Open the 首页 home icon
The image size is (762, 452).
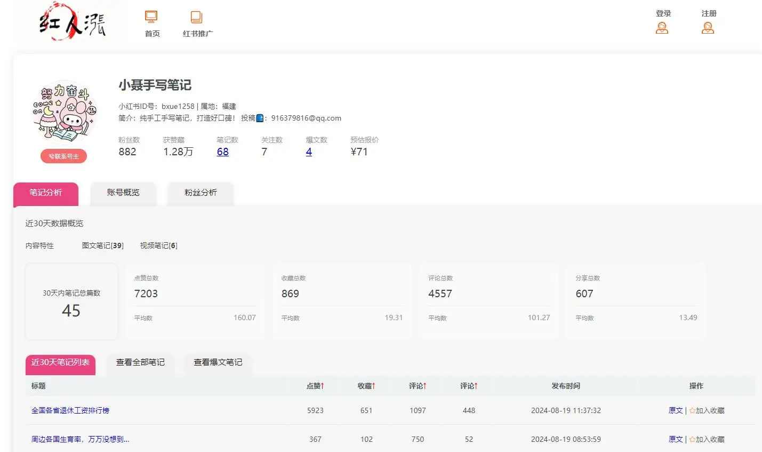coord(151,17)
